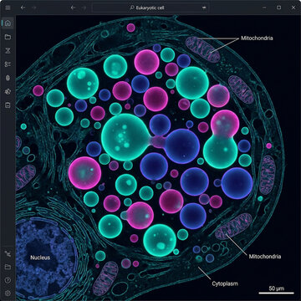Open the lower folder icon above help
The height and width of the screenshot is (301, 301).
click(x=8, y=267)
